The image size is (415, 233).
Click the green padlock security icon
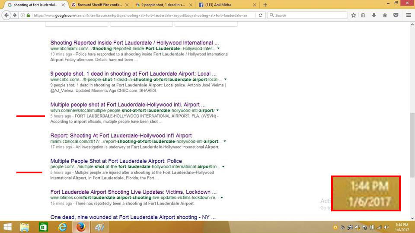[29, 16]
